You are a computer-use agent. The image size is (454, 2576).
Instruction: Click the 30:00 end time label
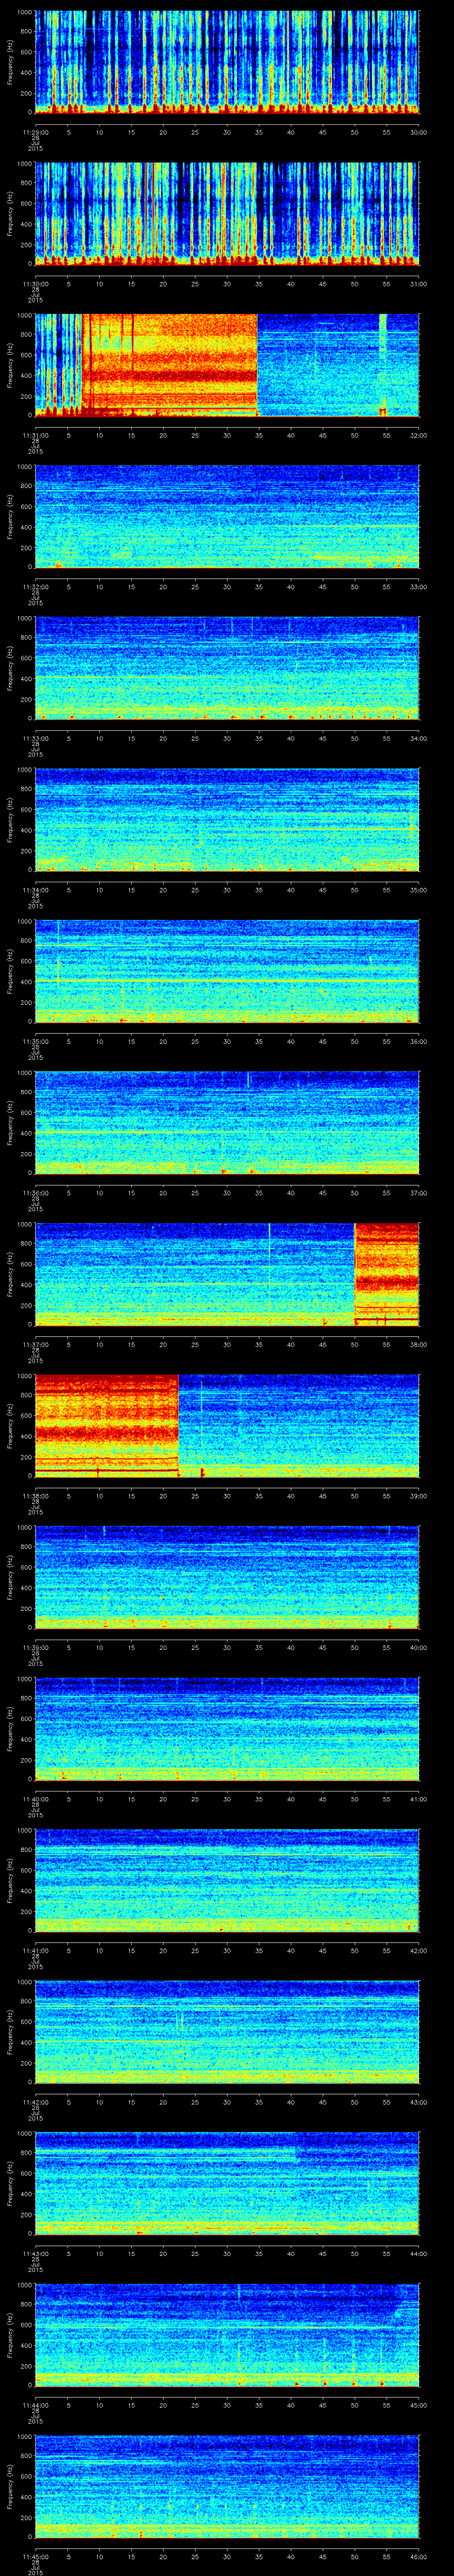(419, 131)
